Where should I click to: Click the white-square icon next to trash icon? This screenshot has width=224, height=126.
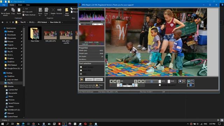click(180, 81)
